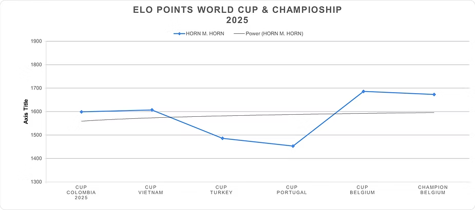Click the 1300 value on vertical axis
Viewport: 475px width, 210px height.
click(x=37, y=182)
